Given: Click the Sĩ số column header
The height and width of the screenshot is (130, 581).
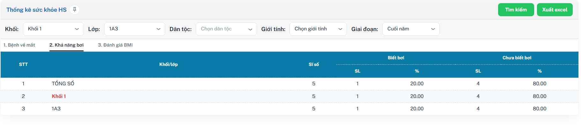Looking at the screenshot, I should tap(314, 64).
